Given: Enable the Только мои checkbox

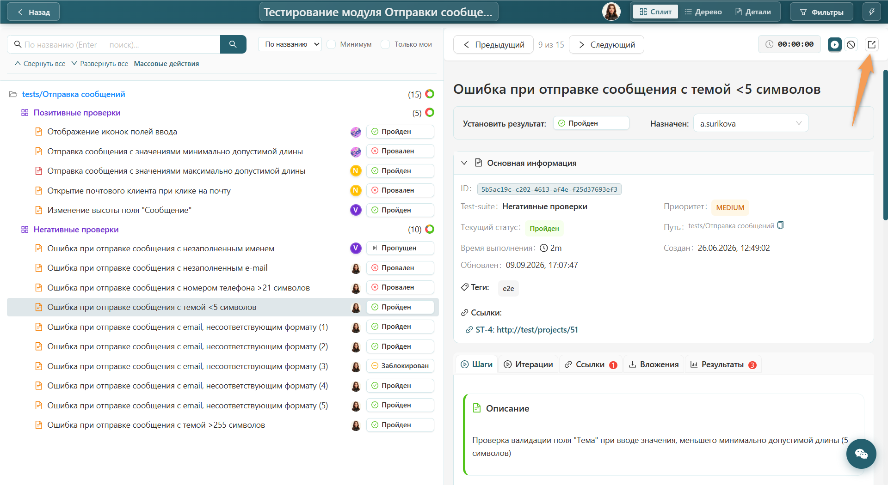Looking at the screenshot, I should coord(385,44).
